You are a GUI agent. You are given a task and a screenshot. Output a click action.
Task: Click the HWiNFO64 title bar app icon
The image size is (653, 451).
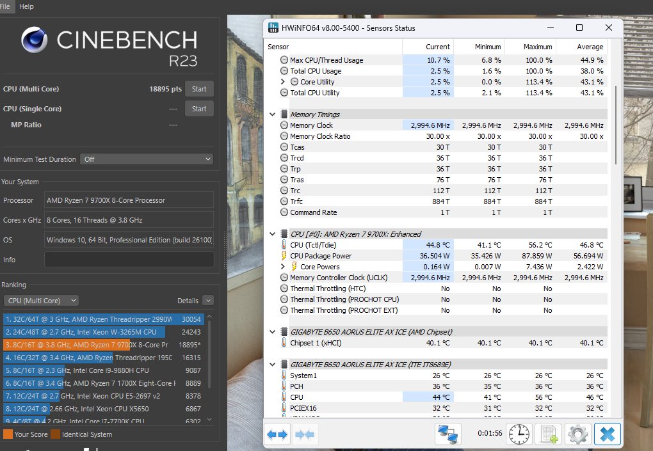tap(273, 28)
